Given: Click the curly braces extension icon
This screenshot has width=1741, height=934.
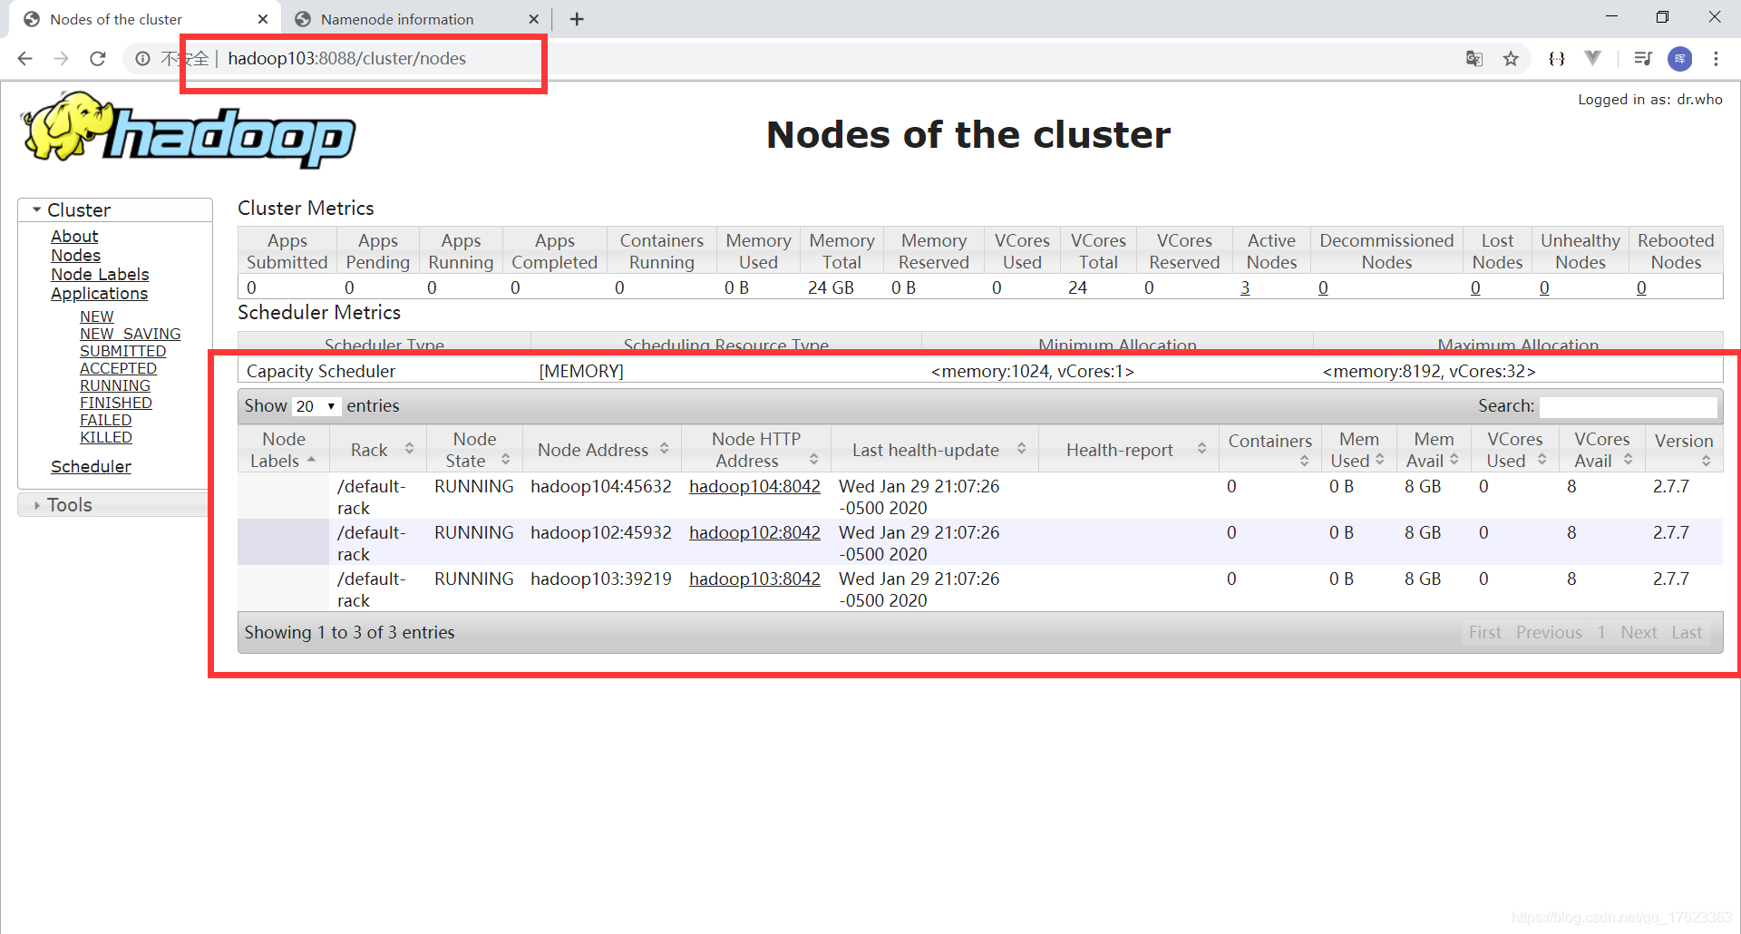Looking at the screenshot, I should tap(1557, 59).
